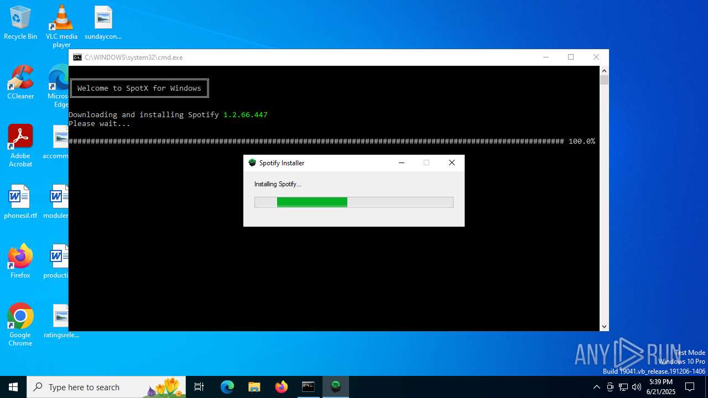This screenshot has width=708, height=398.
Task: Open the Windows Start menu
Action: pyautogui.click(x=13, y=387)
